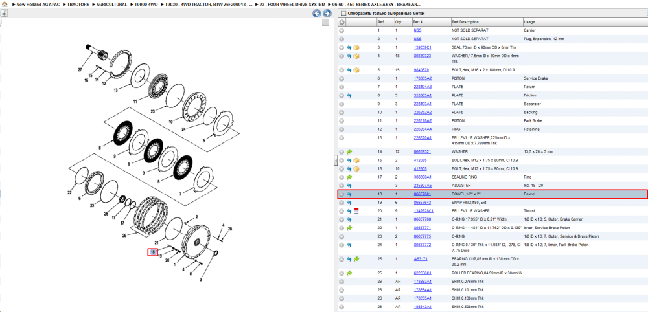Sort table by 'Part #' column header
The image size is (648, 312).
click(x=430, y=22)
